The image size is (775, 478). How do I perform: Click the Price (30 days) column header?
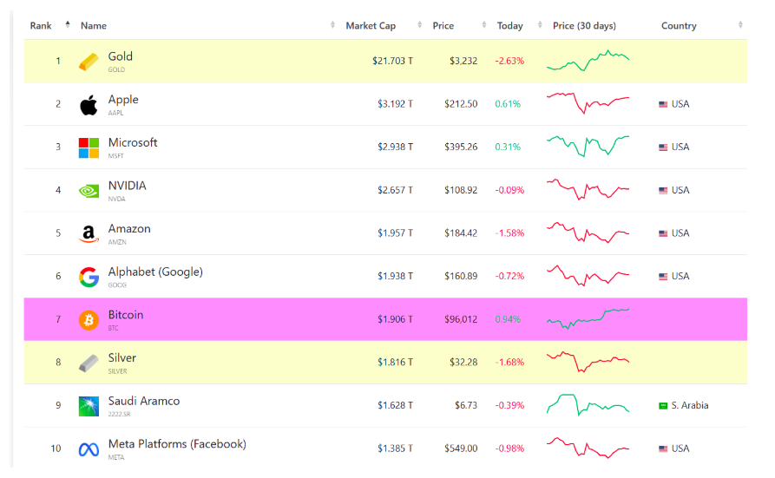point(584,26)
